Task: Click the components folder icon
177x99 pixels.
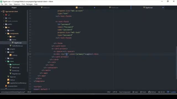Action: (8, 34)
